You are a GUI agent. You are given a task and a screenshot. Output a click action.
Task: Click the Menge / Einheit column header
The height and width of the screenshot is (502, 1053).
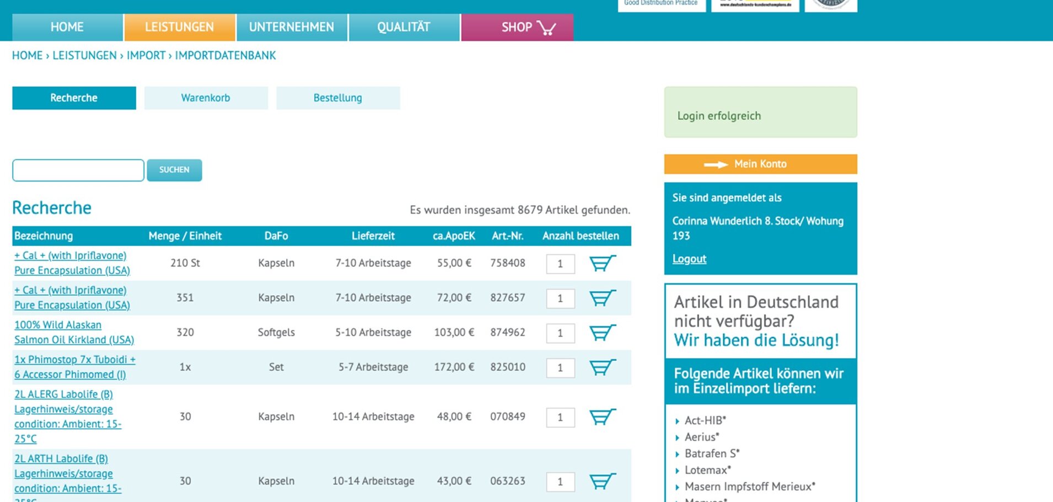[185, 236]
